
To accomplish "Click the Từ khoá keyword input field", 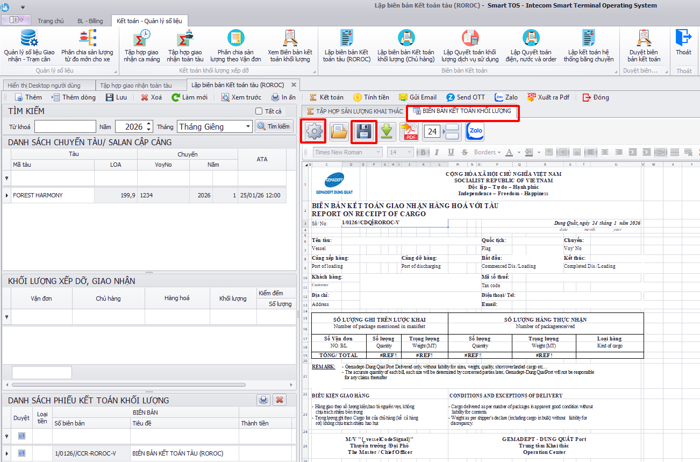I will 65,126.
